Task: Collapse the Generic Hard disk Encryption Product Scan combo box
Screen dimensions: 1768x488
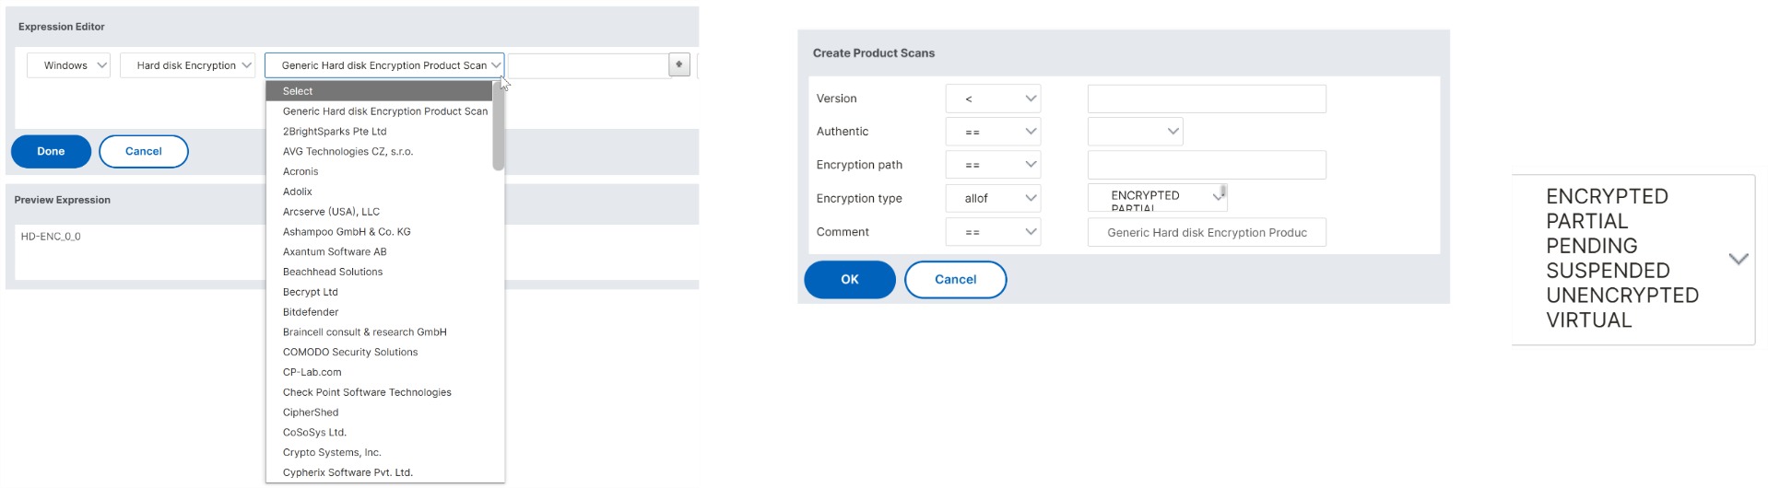Action: tap(384, 65)
